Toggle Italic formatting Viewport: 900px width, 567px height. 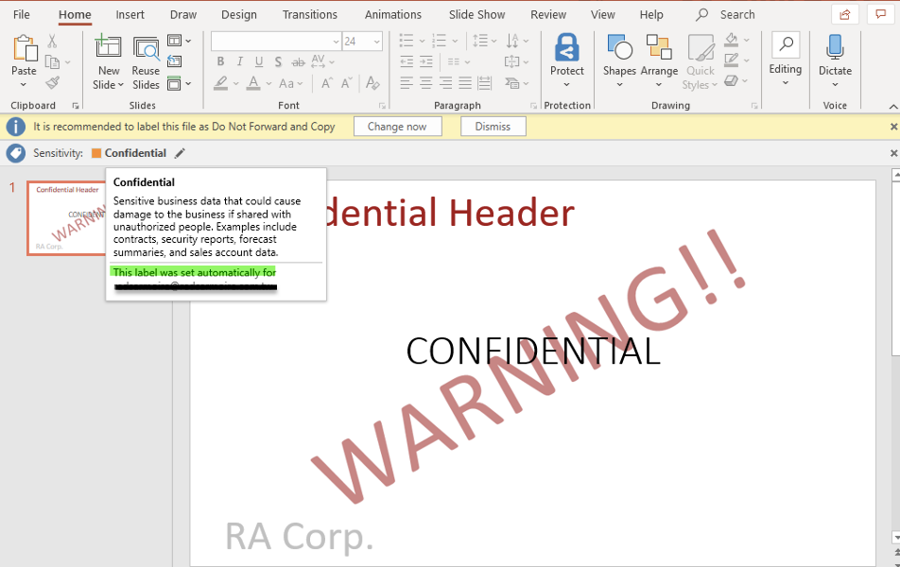pyautogui.click(x=240, y=62)
